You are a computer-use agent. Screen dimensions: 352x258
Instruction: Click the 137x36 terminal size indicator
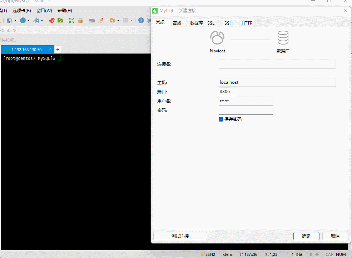point(248,254)
